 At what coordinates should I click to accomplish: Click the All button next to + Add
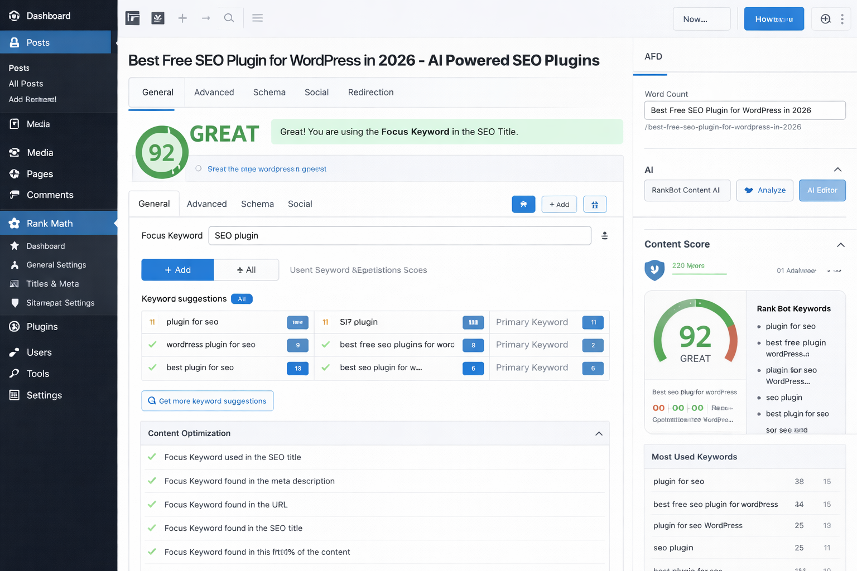pos(246,270)
